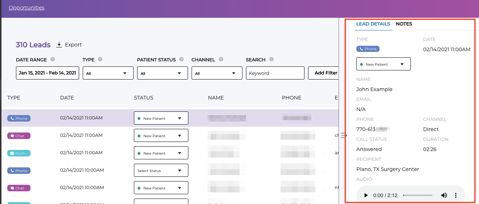Click the Direct channel value

(431, 129)
